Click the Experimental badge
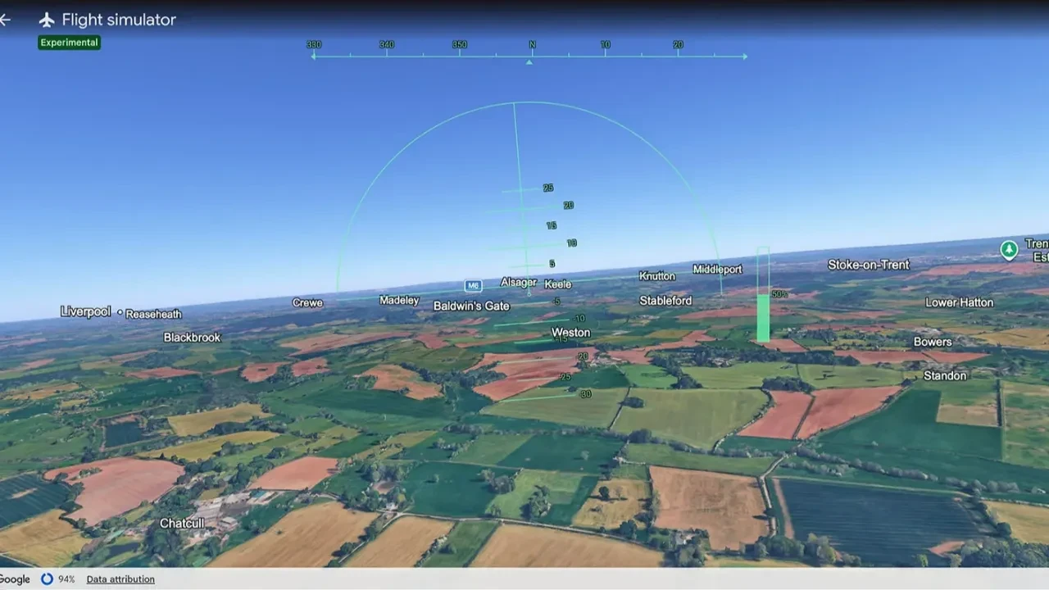This screenshot has width=1049, height=590. 69,43
